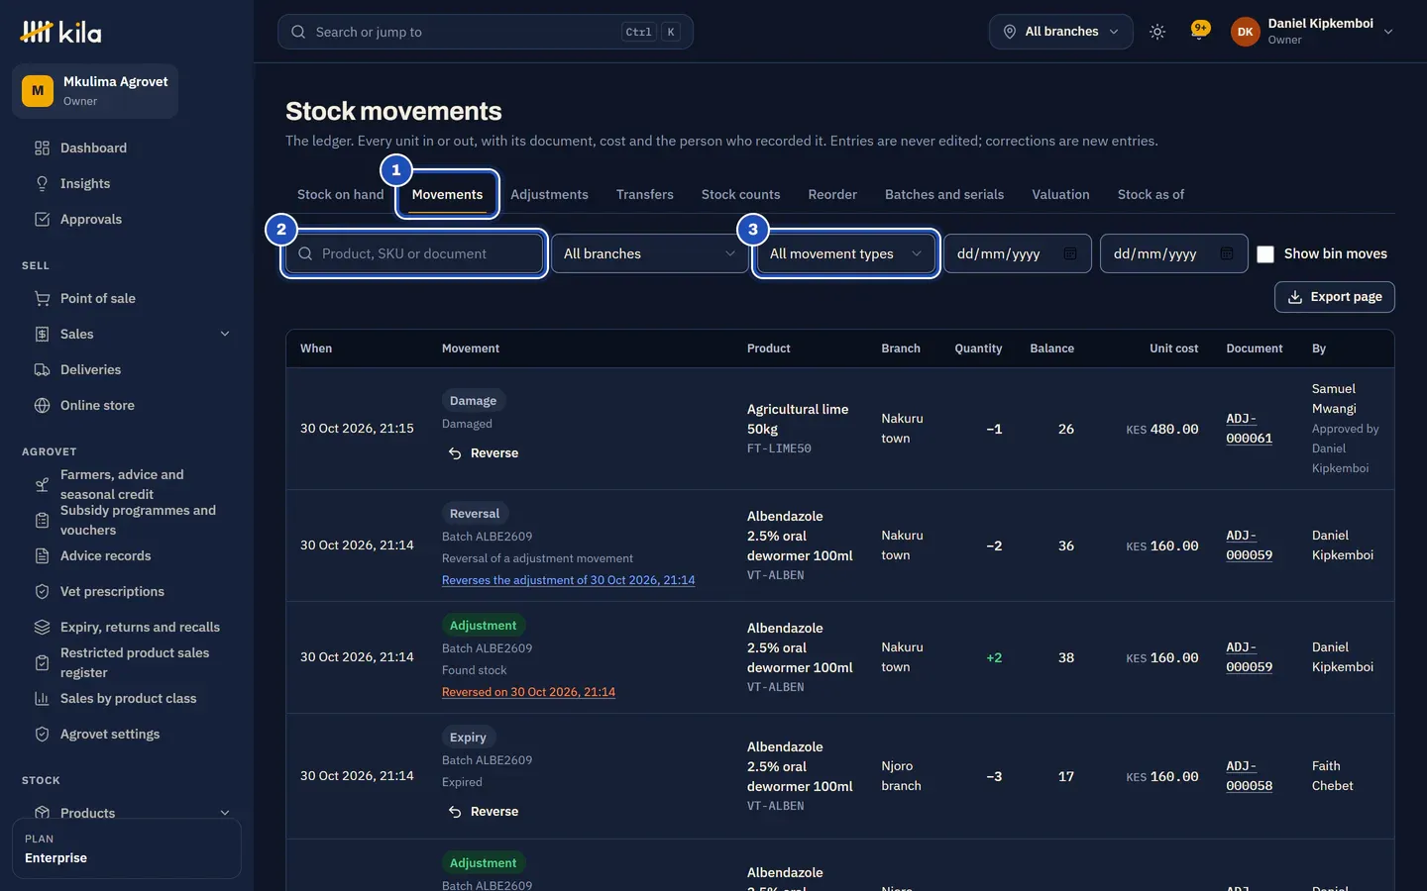Switch to the Stock on hand tab
This screenshot has height=891, width=1427.
[340, 195]
